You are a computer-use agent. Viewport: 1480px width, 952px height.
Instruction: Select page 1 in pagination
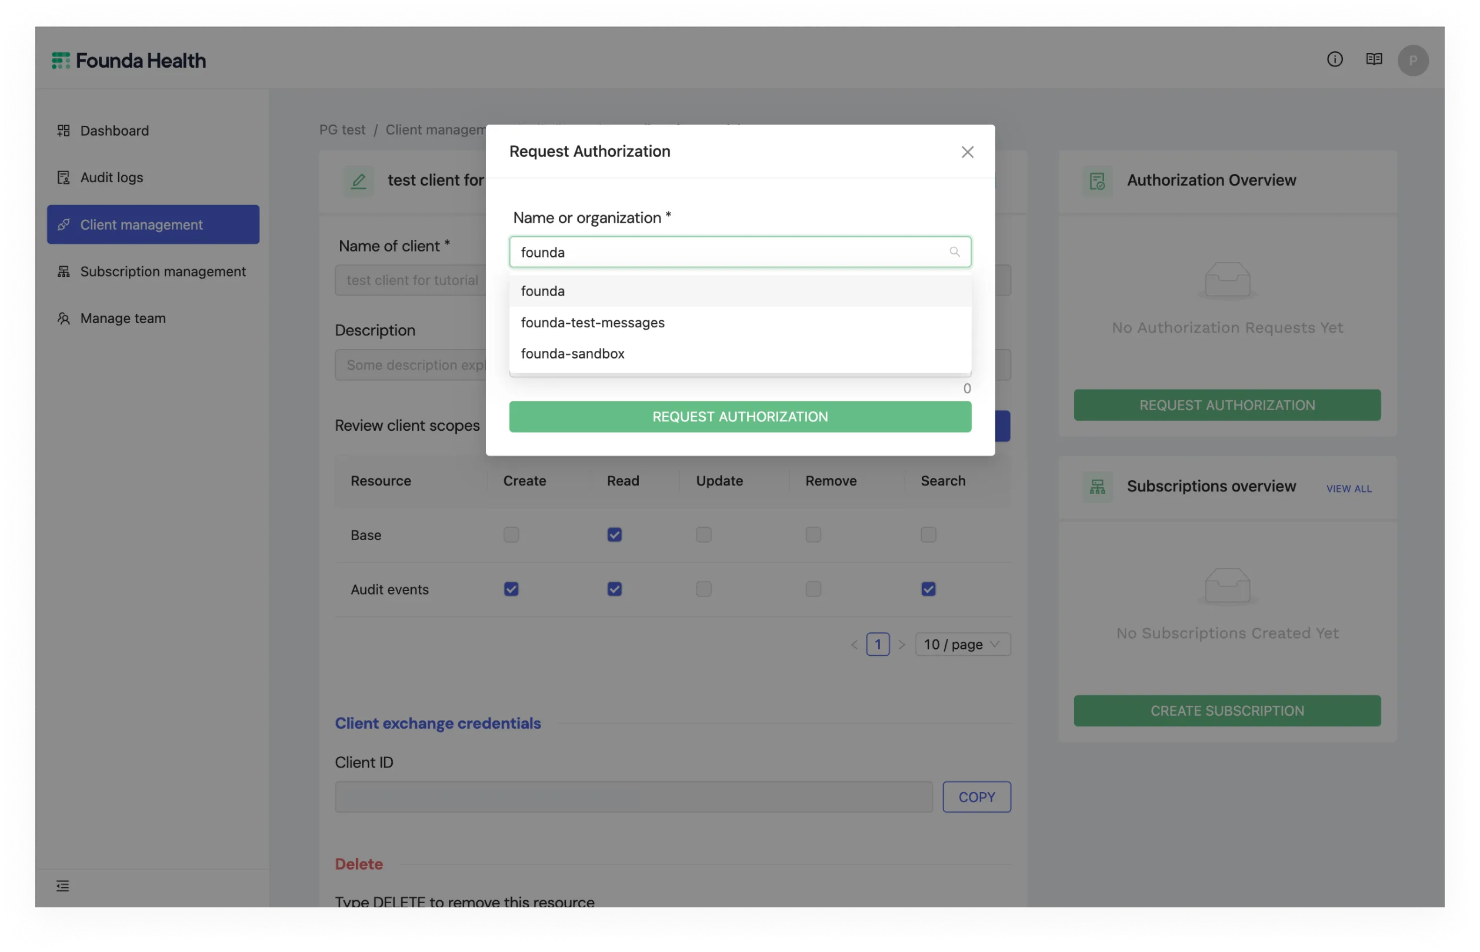point(878,645)
